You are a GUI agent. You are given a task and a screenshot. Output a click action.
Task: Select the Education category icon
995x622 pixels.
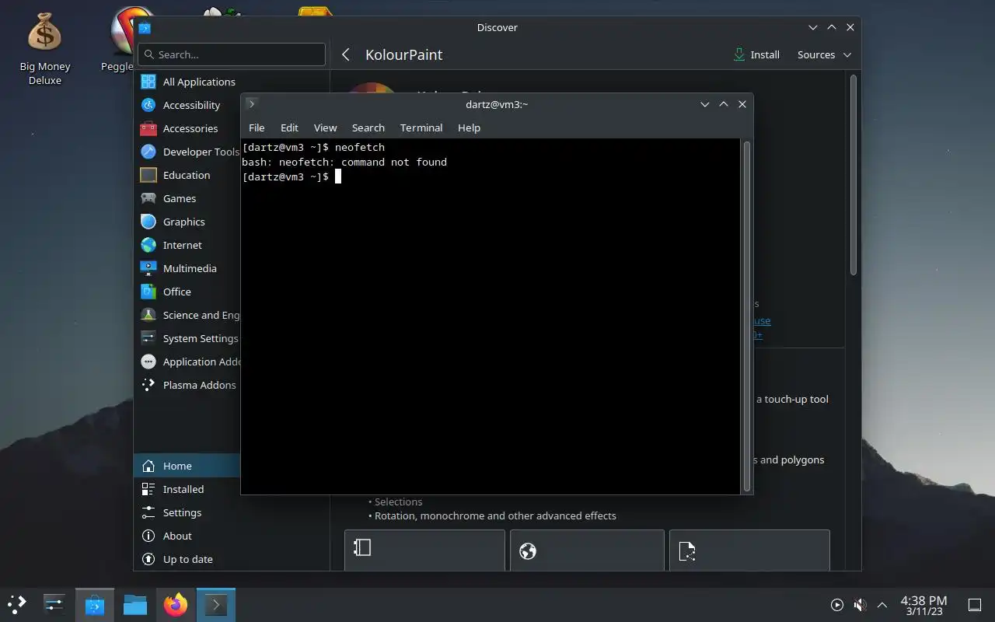click(x=148, y=175)
